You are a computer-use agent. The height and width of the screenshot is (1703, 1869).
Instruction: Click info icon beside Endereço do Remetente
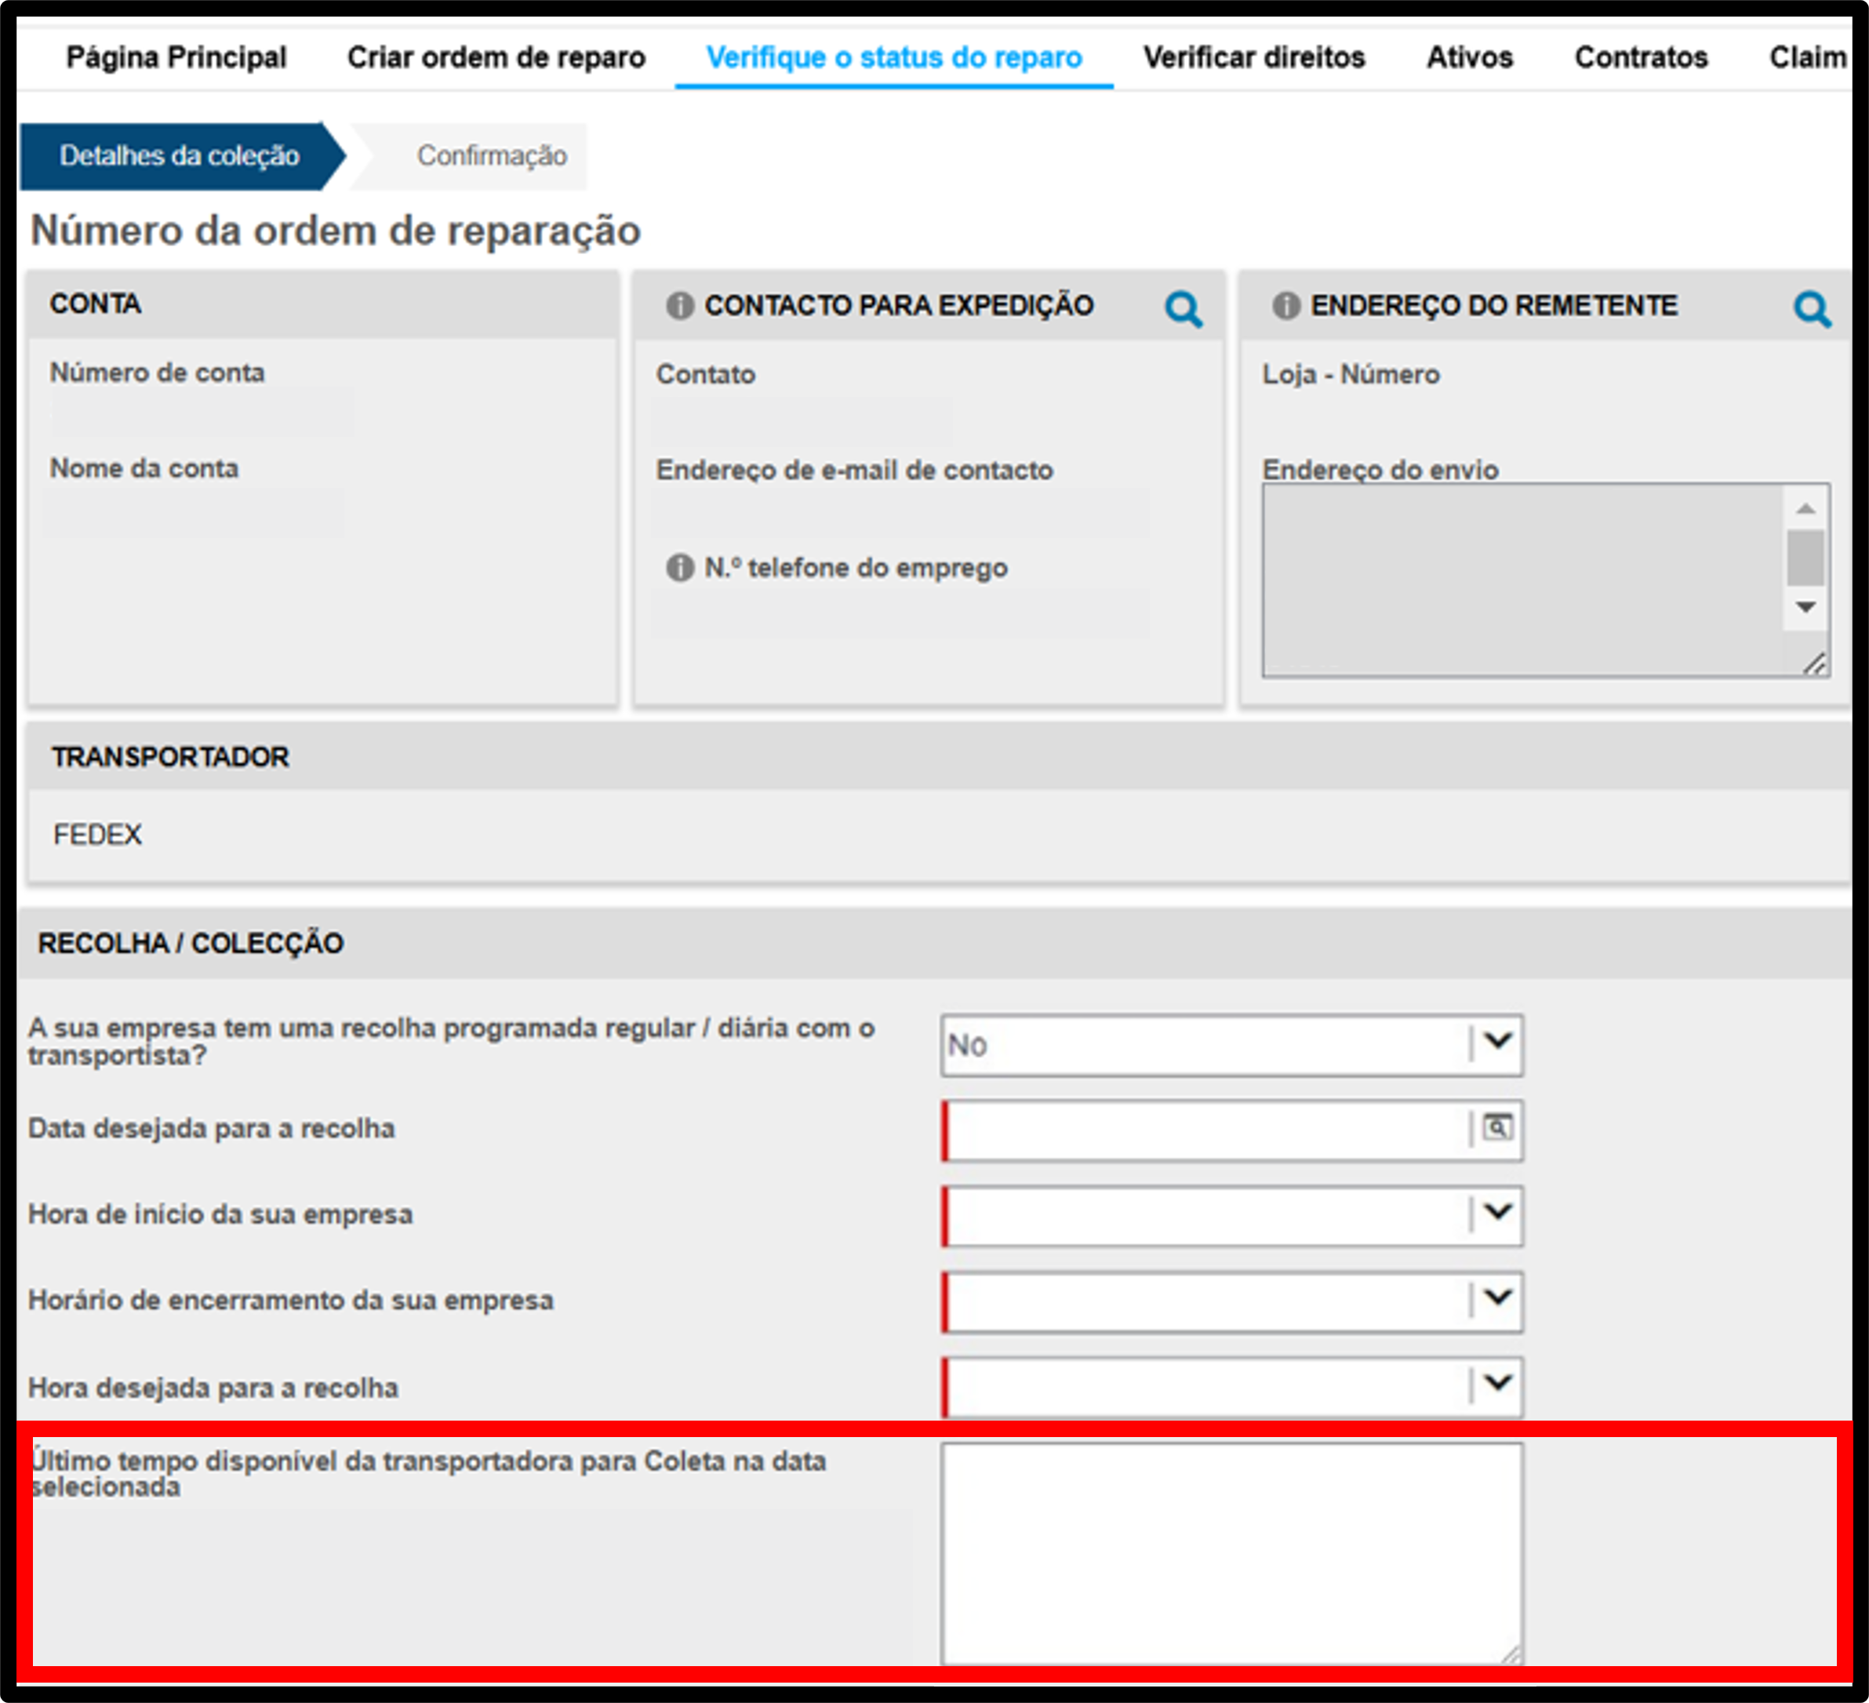coord(1285,305)
